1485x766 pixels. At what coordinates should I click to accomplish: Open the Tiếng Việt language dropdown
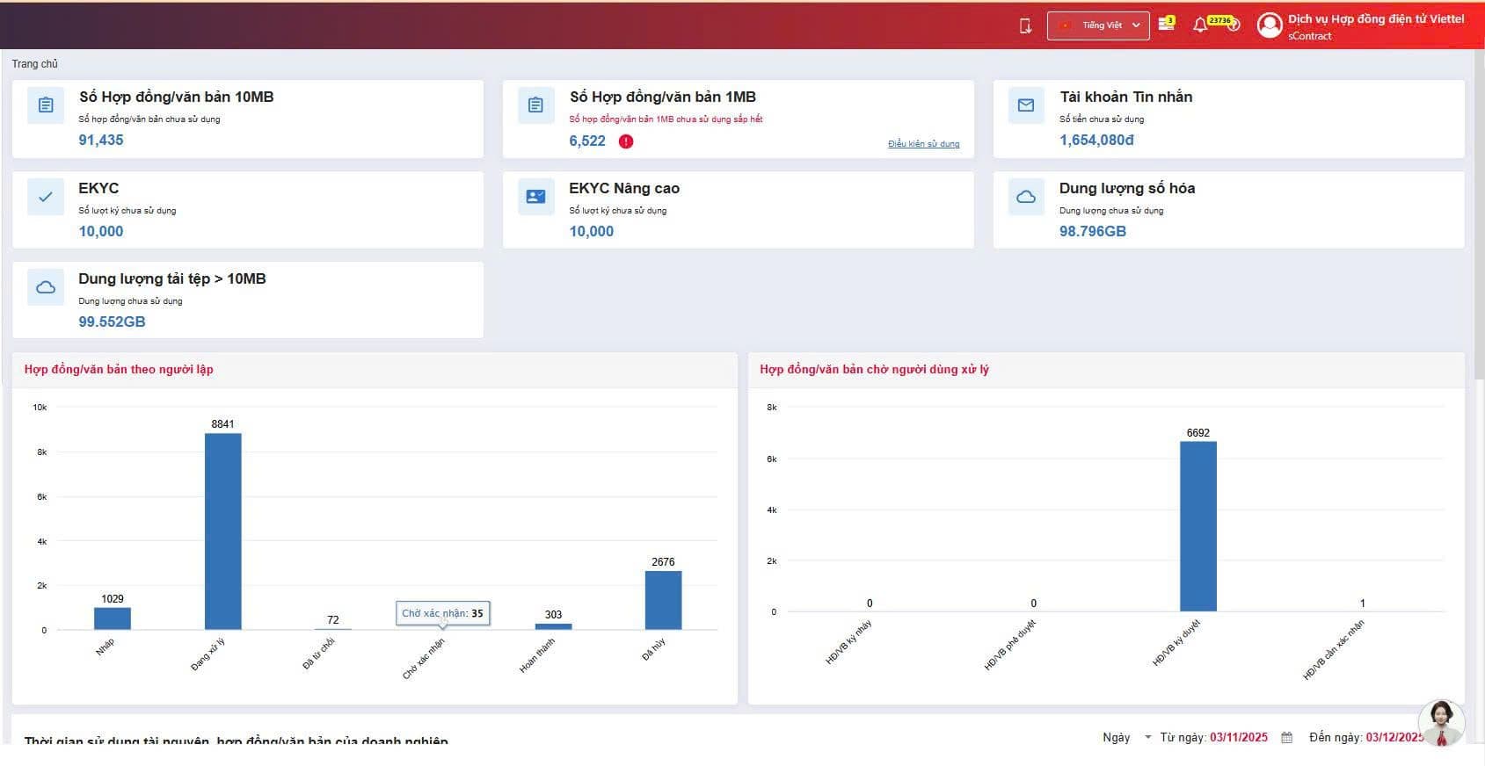(1098, 25)
